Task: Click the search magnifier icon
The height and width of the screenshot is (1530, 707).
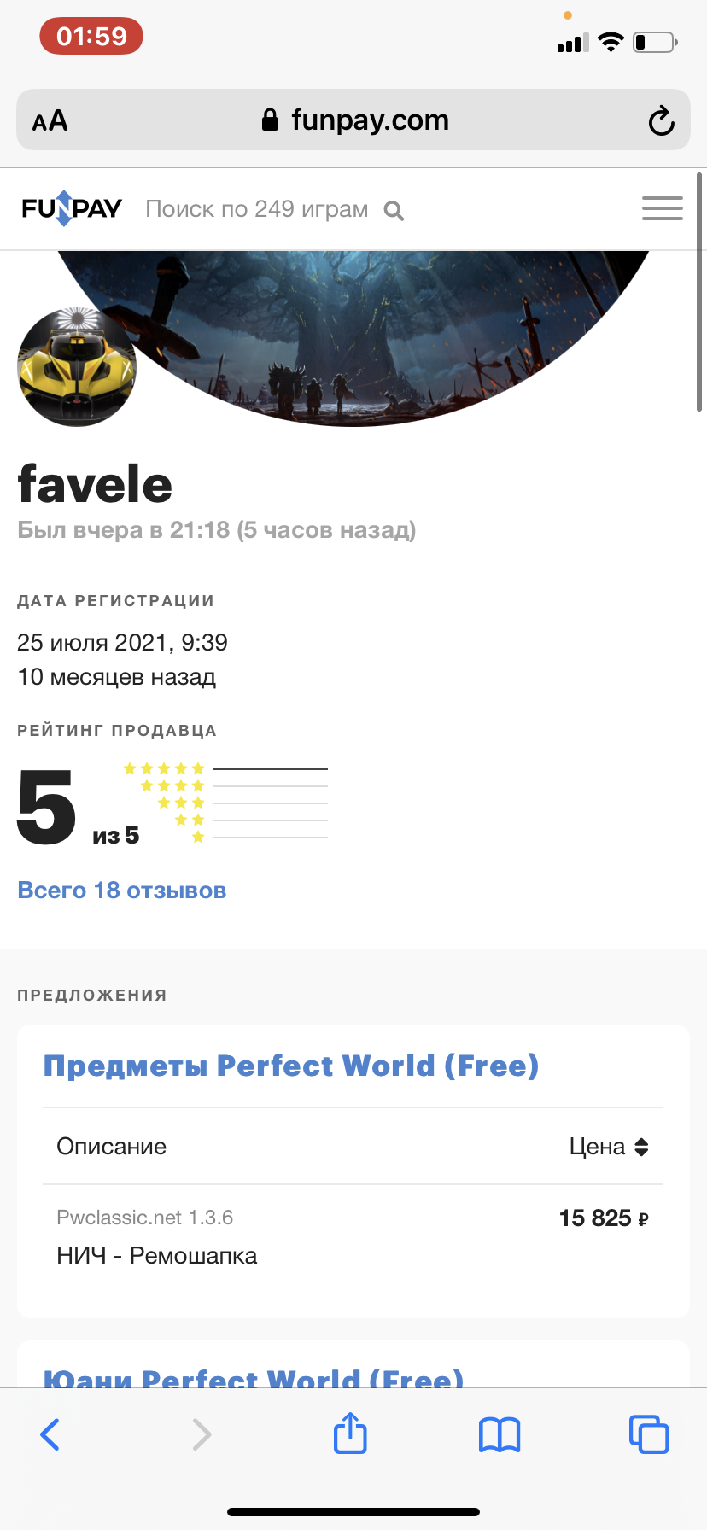Action: coord(394,210)
